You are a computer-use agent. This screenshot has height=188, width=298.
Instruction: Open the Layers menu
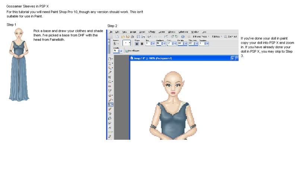click(162, 32)
